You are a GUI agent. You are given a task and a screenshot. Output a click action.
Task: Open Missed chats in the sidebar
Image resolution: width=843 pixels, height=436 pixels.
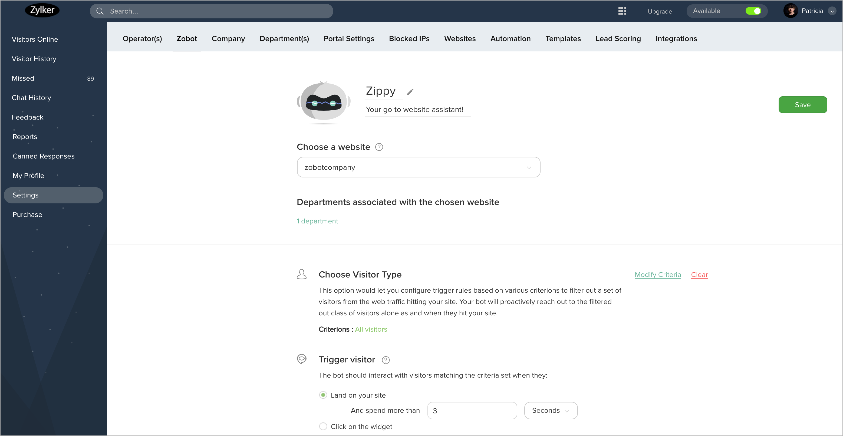point(22,78)
